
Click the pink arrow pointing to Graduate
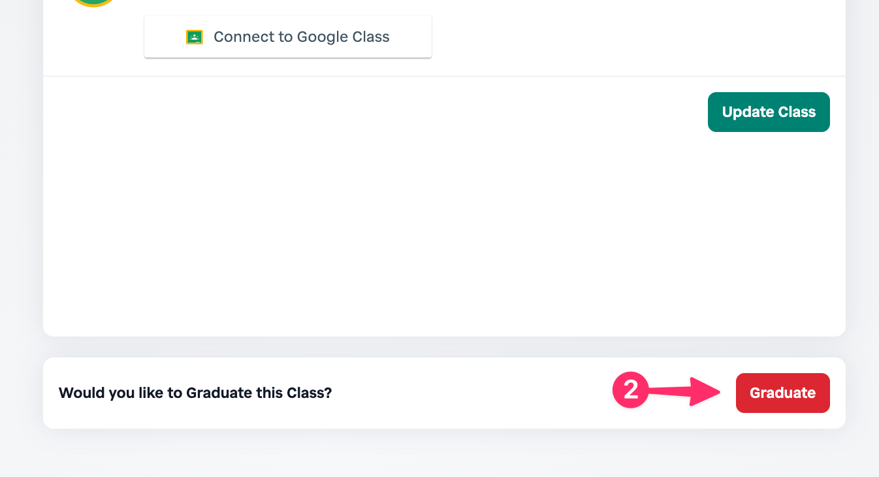(686, 391)
